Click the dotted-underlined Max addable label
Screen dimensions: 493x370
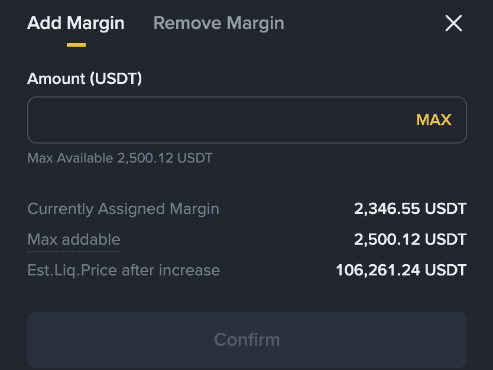(74, 239)
